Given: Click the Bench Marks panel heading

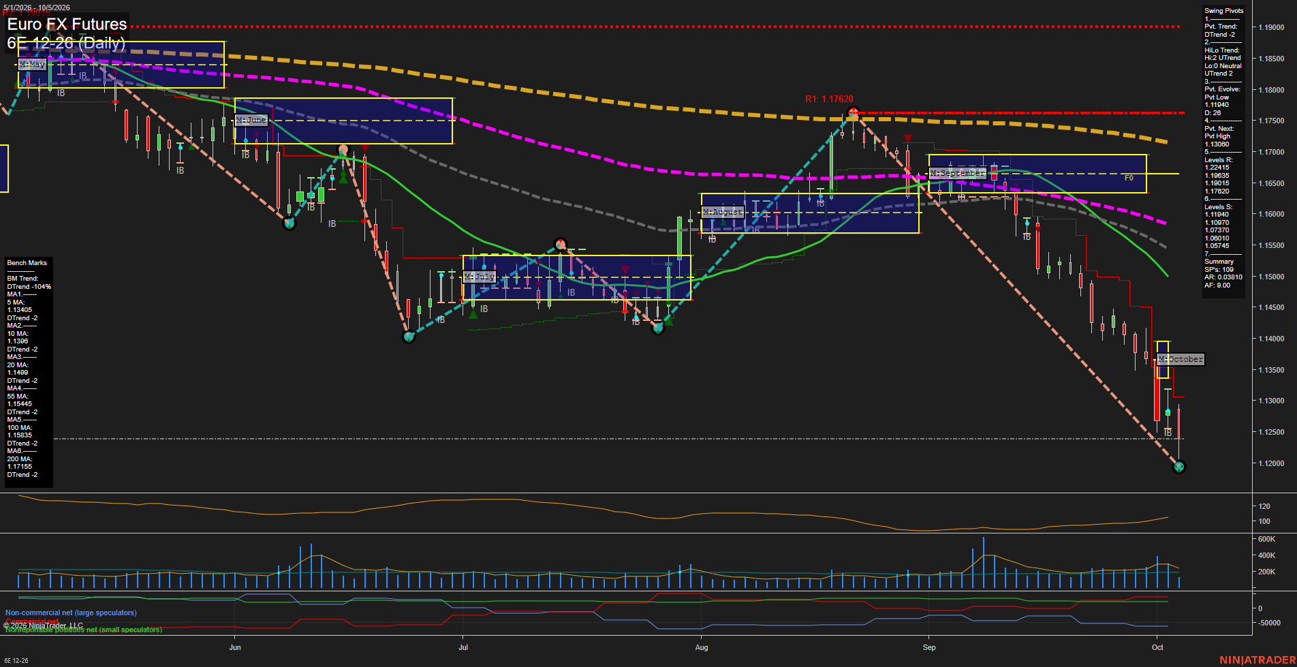Looking at the screenshot, I should click(x=27, y=263).
